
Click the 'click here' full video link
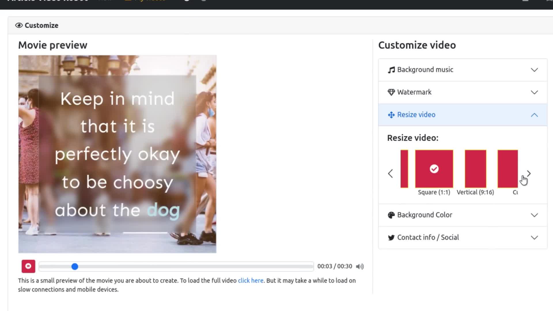coord(251,280)
